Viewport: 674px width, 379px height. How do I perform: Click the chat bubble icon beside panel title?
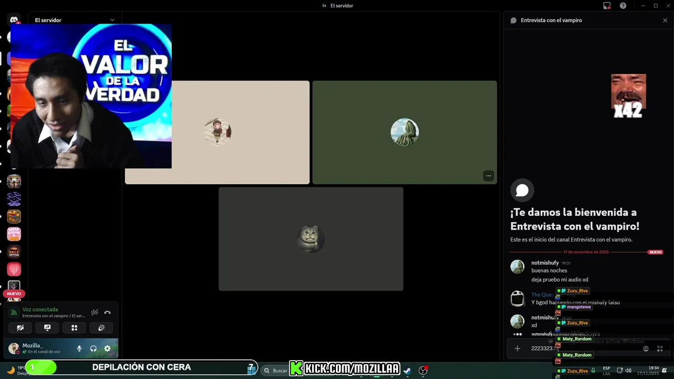pos(513,20)
